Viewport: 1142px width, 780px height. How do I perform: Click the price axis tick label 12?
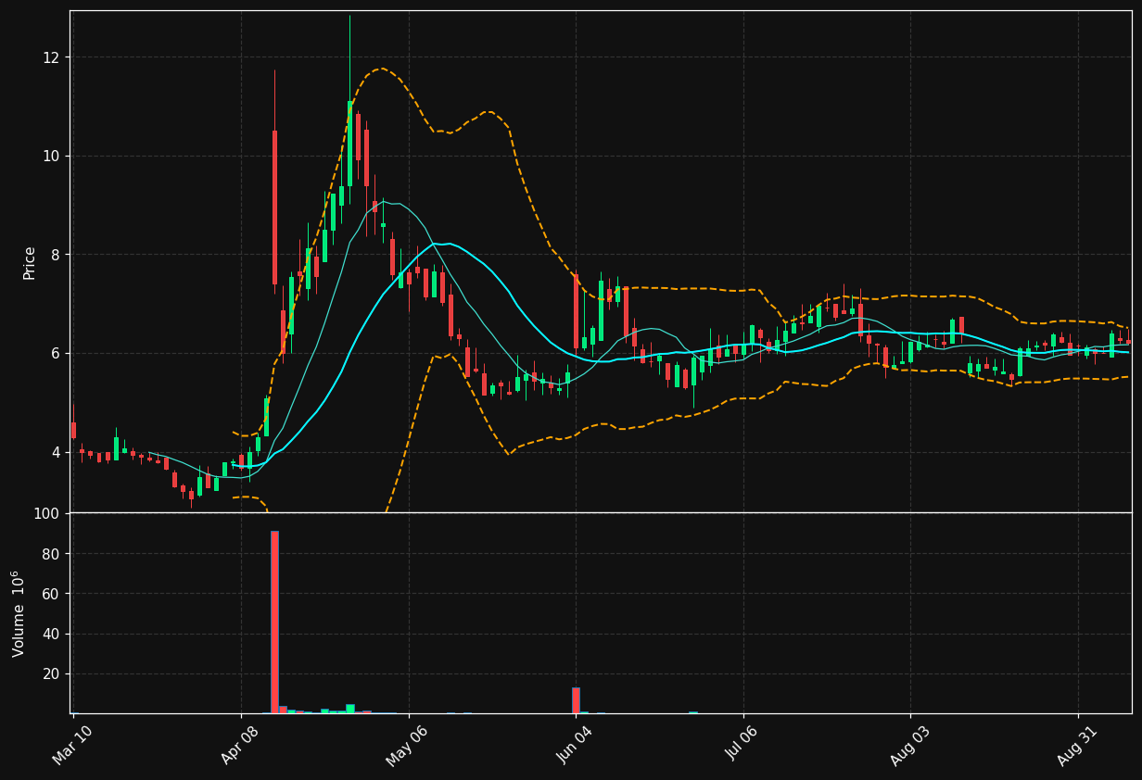tap(50, 57)
